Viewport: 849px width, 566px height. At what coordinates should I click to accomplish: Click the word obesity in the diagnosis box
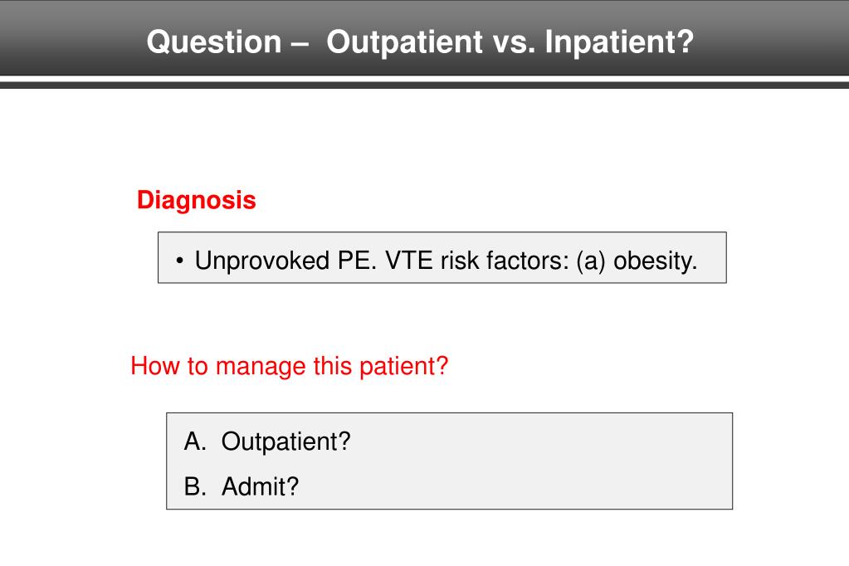coord(655,261)
